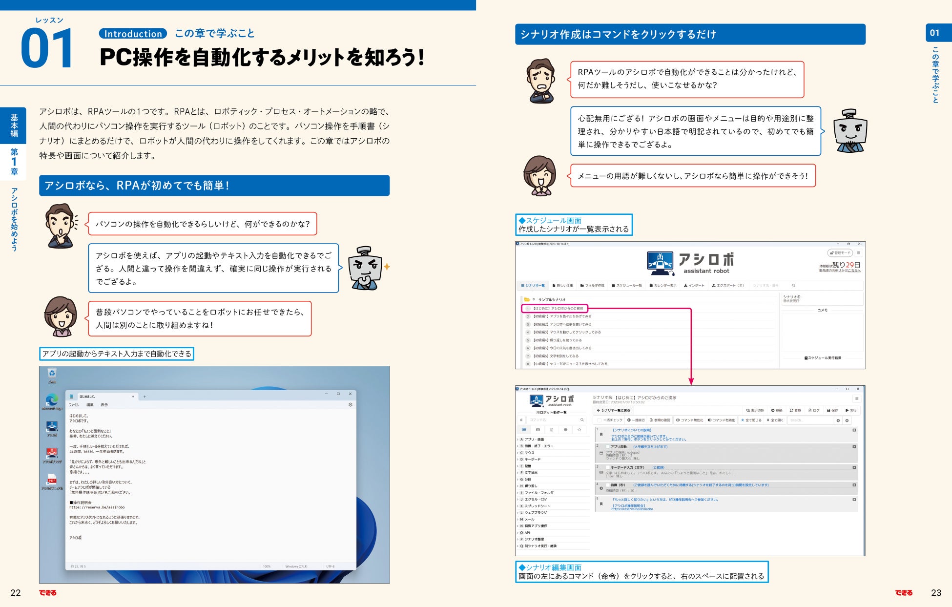
Task: Check the アプリ起動 command checkbox
Action: pos(608,446)
